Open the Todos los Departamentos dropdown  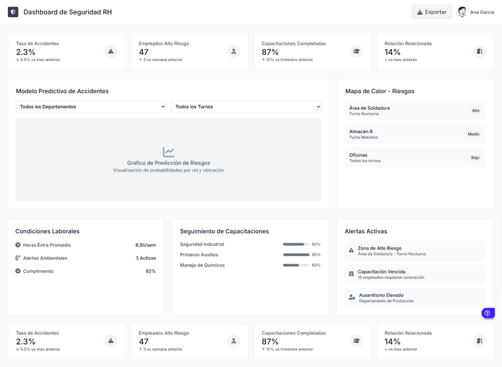(91, 107)
